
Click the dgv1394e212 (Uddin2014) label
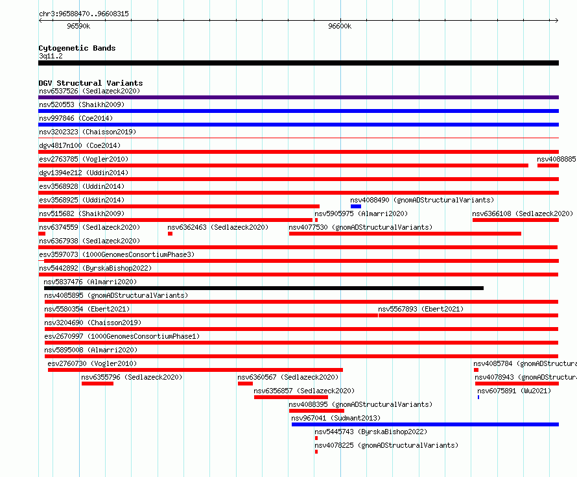tap(84, 173)
